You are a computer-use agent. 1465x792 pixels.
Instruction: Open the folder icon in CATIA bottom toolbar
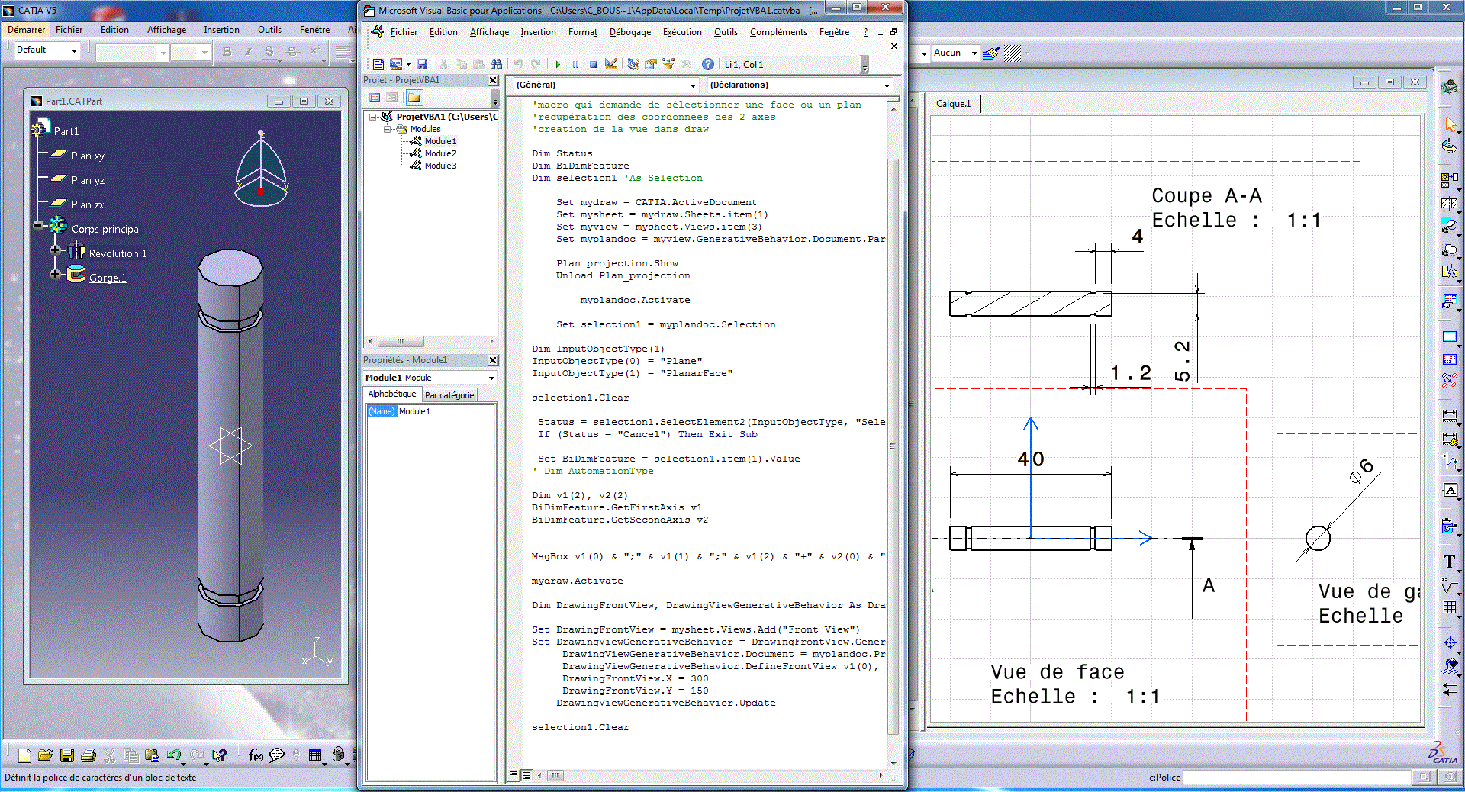(45, 755)
